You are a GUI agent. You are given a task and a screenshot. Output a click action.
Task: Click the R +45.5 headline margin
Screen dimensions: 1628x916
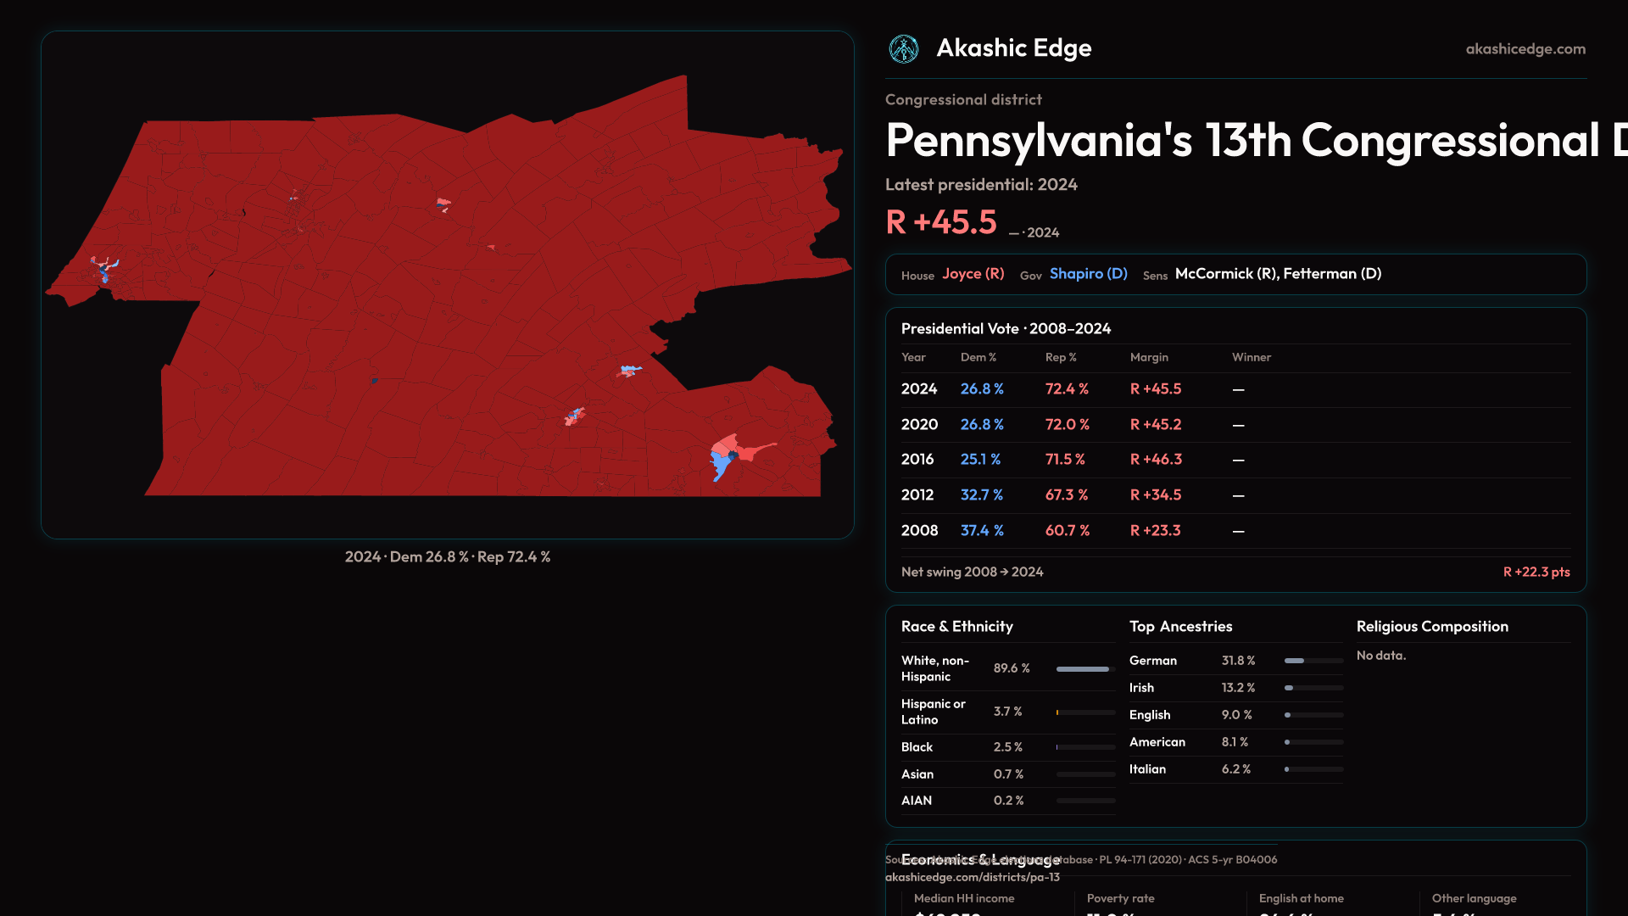(941, 222)
